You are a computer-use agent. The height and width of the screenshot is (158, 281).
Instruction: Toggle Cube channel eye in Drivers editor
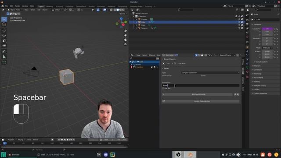tap(138, 61)
